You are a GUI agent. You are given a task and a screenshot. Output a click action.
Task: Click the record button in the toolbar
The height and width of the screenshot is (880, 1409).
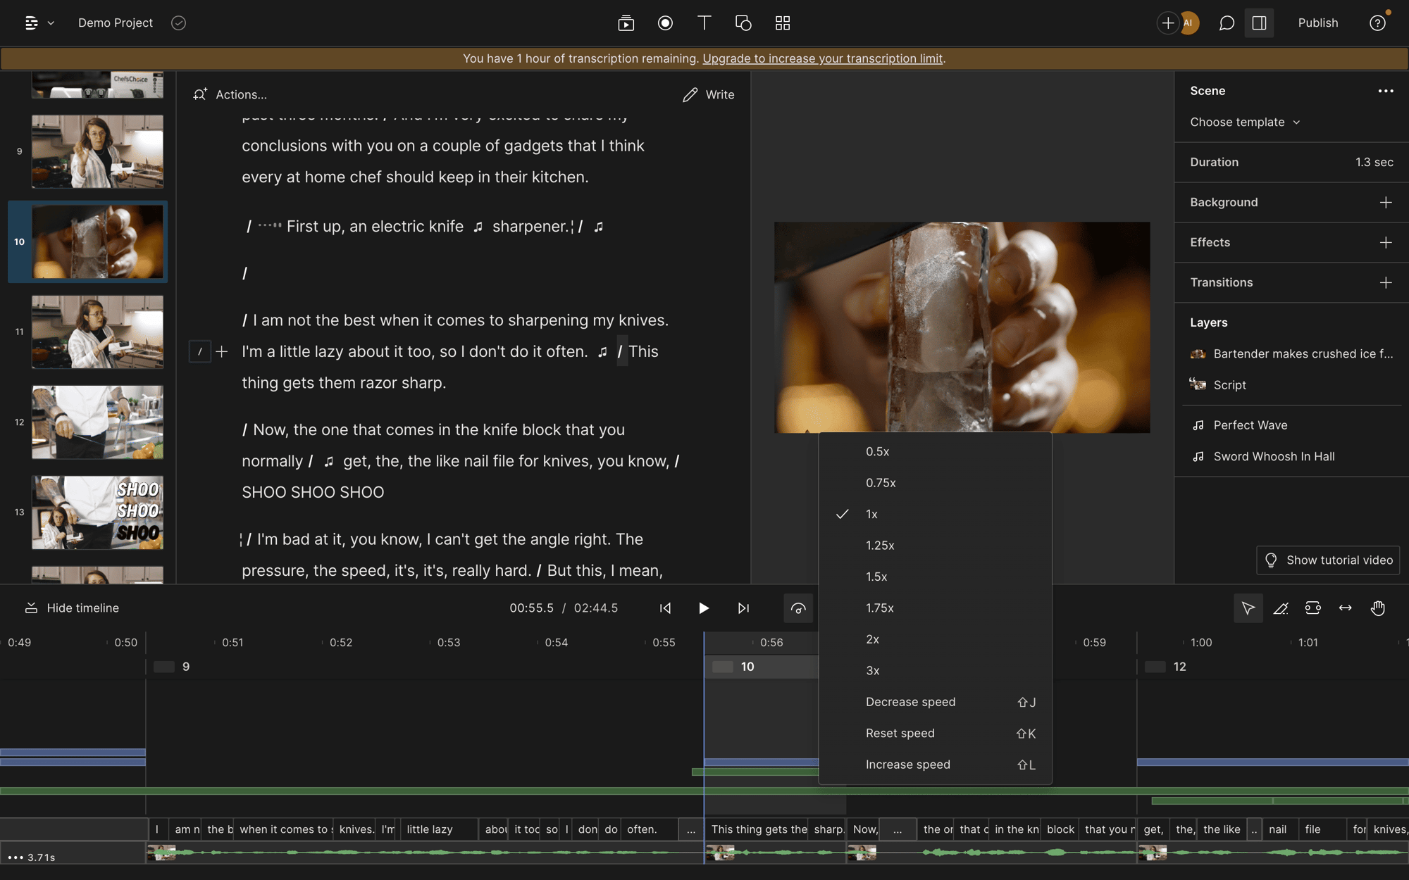[x=665, y=23]
